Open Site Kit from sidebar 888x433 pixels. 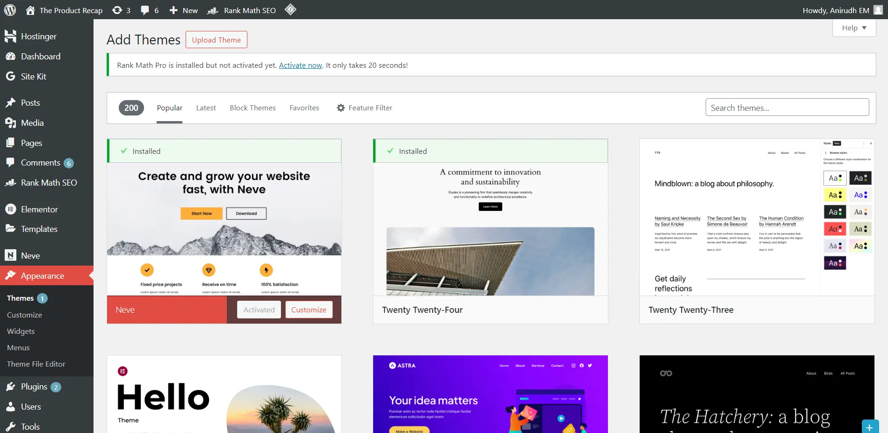click(x=47, y=76)
